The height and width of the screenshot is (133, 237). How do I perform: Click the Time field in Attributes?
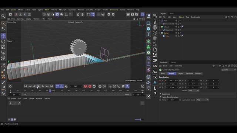tap(173, 100)
